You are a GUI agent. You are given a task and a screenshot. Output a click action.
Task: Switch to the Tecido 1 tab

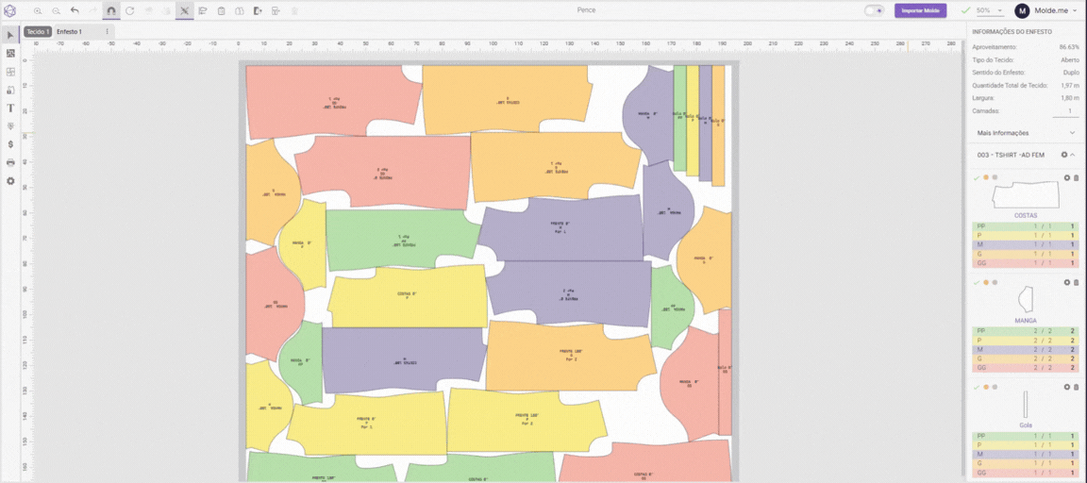click(38, 32)
